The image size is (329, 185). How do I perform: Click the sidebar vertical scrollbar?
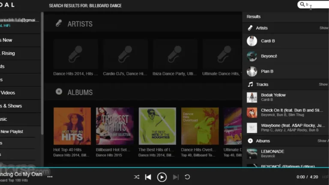click(42, 73)
